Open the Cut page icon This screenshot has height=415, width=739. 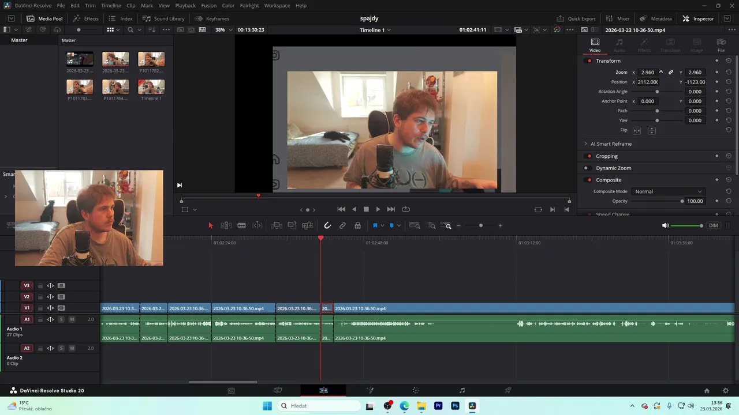(x=277, y=390)
